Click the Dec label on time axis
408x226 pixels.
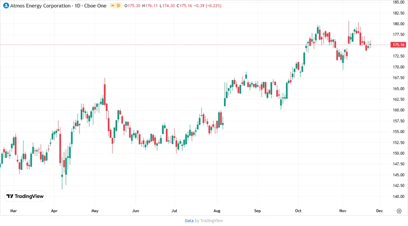379,211
